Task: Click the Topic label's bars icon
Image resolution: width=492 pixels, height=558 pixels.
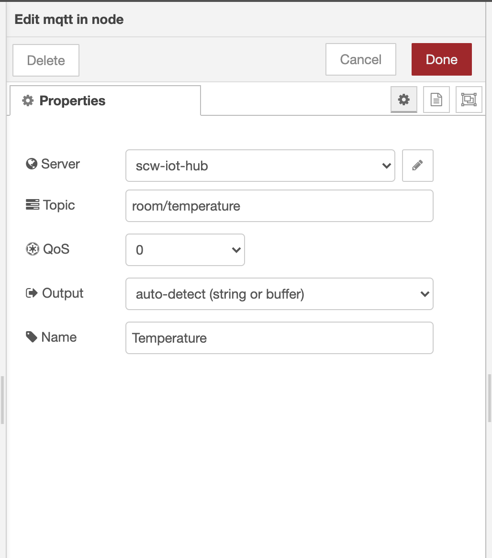Action: coord(32,205)
